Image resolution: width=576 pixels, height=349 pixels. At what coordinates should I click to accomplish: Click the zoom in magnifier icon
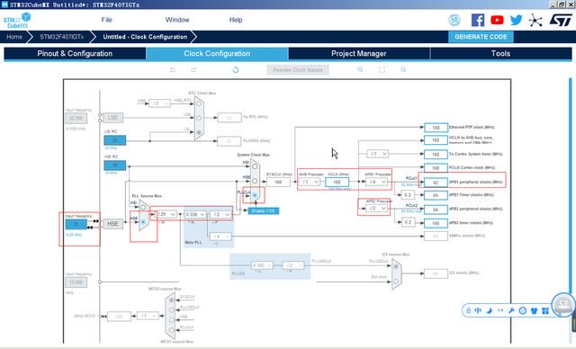click(360, 70)
